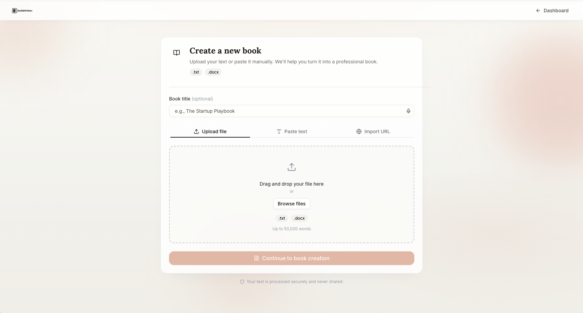This screenshot has width=583, height=313.
Task: Click the globe icon beside Import URL
Action: tap(359, 131)
